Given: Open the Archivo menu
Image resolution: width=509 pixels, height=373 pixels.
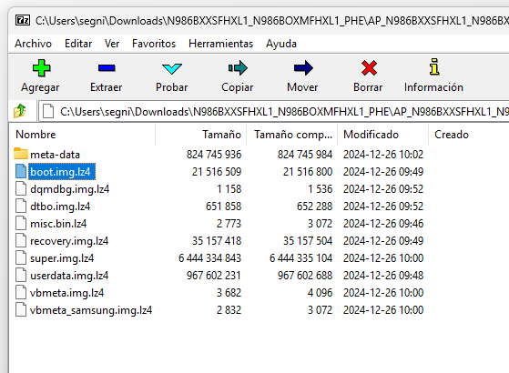Looking at the screenshot, I should tap(33, 44).
